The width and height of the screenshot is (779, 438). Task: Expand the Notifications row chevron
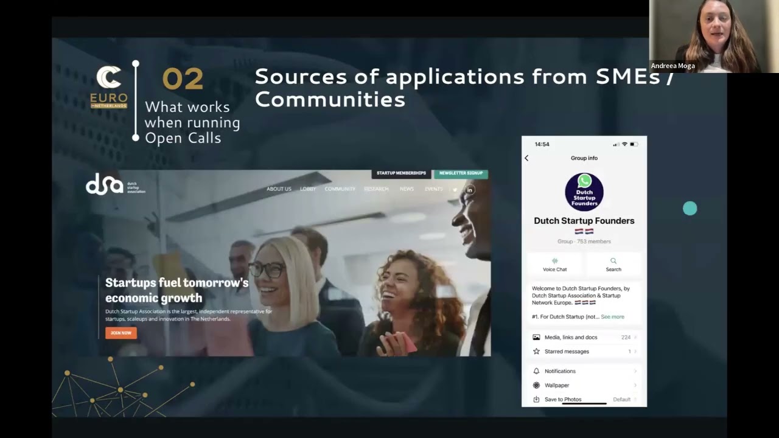click(635, 371)
